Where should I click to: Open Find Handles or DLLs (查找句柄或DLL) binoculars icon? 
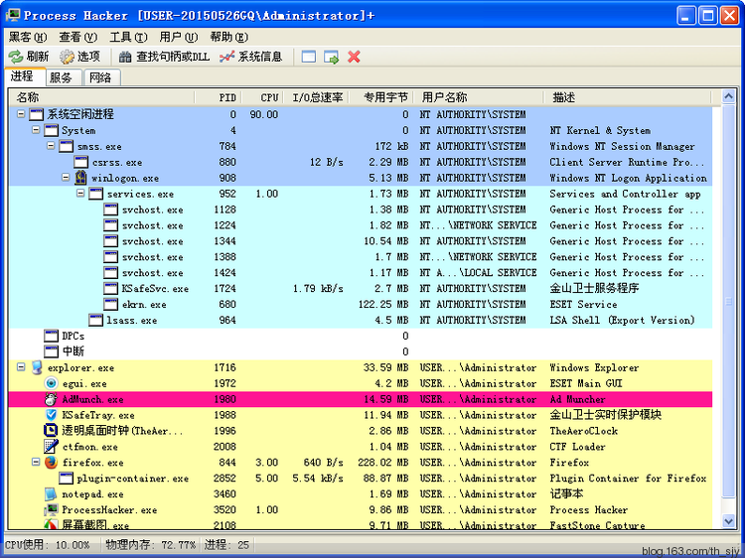tap(125, 57)
